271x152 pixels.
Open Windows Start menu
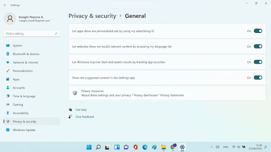point(89,147)
